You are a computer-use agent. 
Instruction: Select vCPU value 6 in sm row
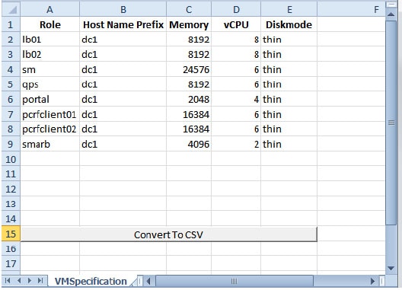click(x=236, y=69)
